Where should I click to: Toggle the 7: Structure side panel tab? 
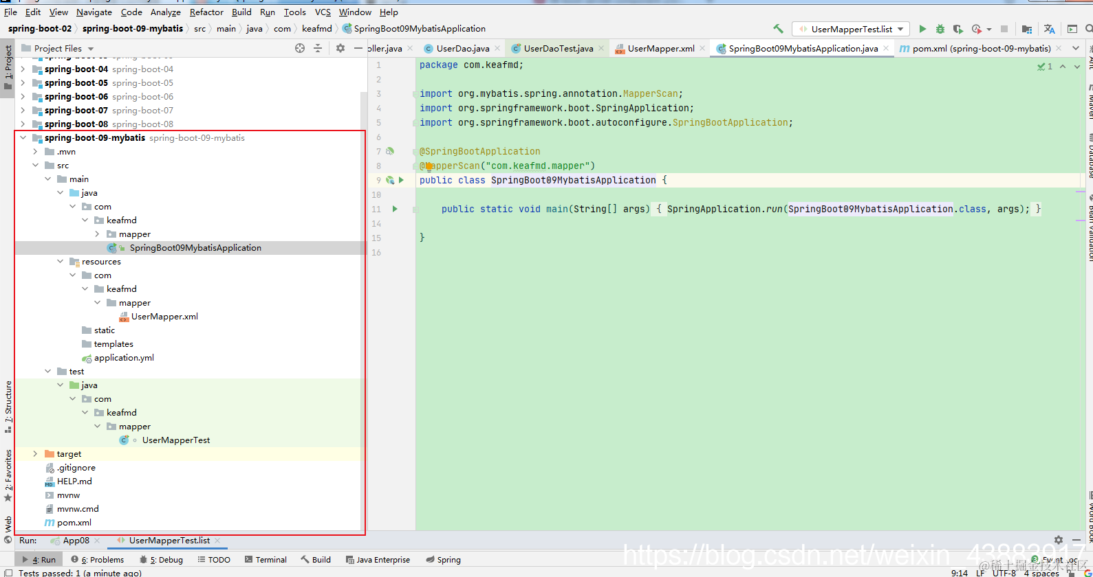click(8, 407)
